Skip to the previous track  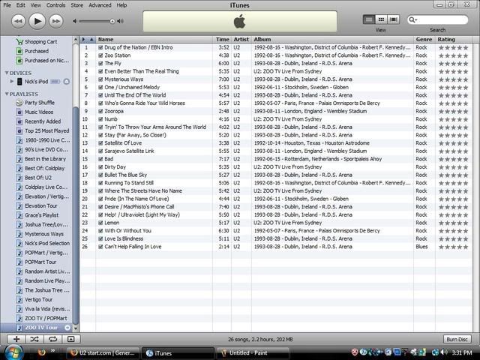pyautogui.click(x=18, y=21)
